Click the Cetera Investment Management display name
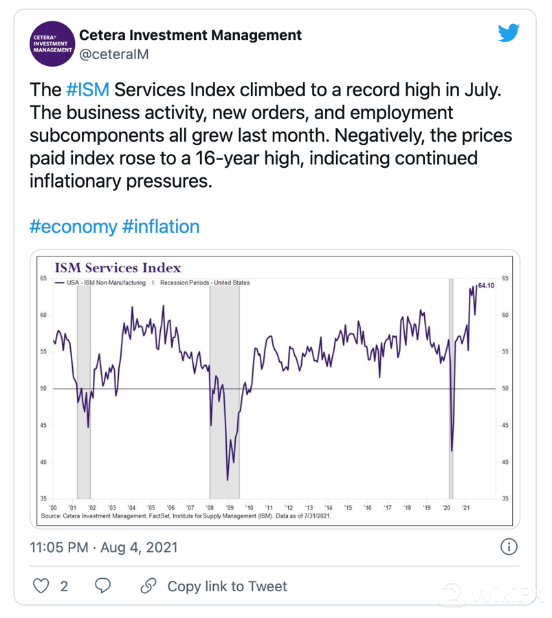This screenshot has width=552, height=618. [x=190, y=34]
